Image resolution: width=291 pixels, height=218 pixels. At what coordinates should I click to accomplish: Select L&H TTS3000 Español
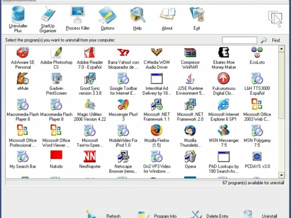pyautogui.click(x=257, y=84)
